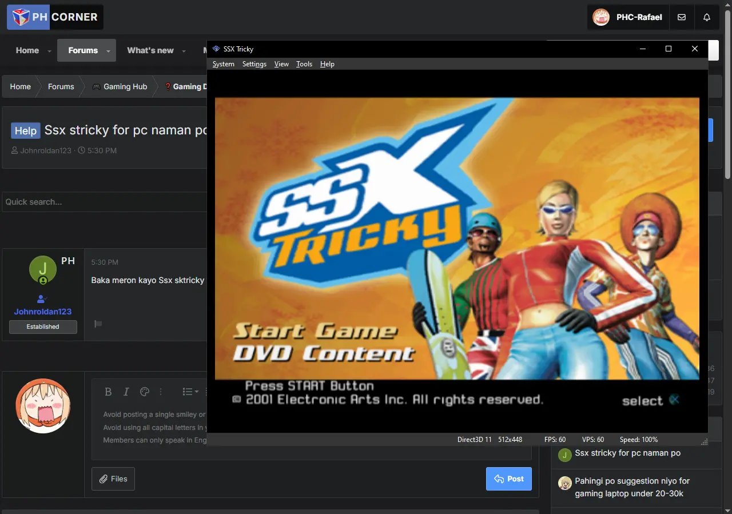This screenshot has height=514, width=732.
Task: Open the Forums navigation tab
Action: point(83,50)
